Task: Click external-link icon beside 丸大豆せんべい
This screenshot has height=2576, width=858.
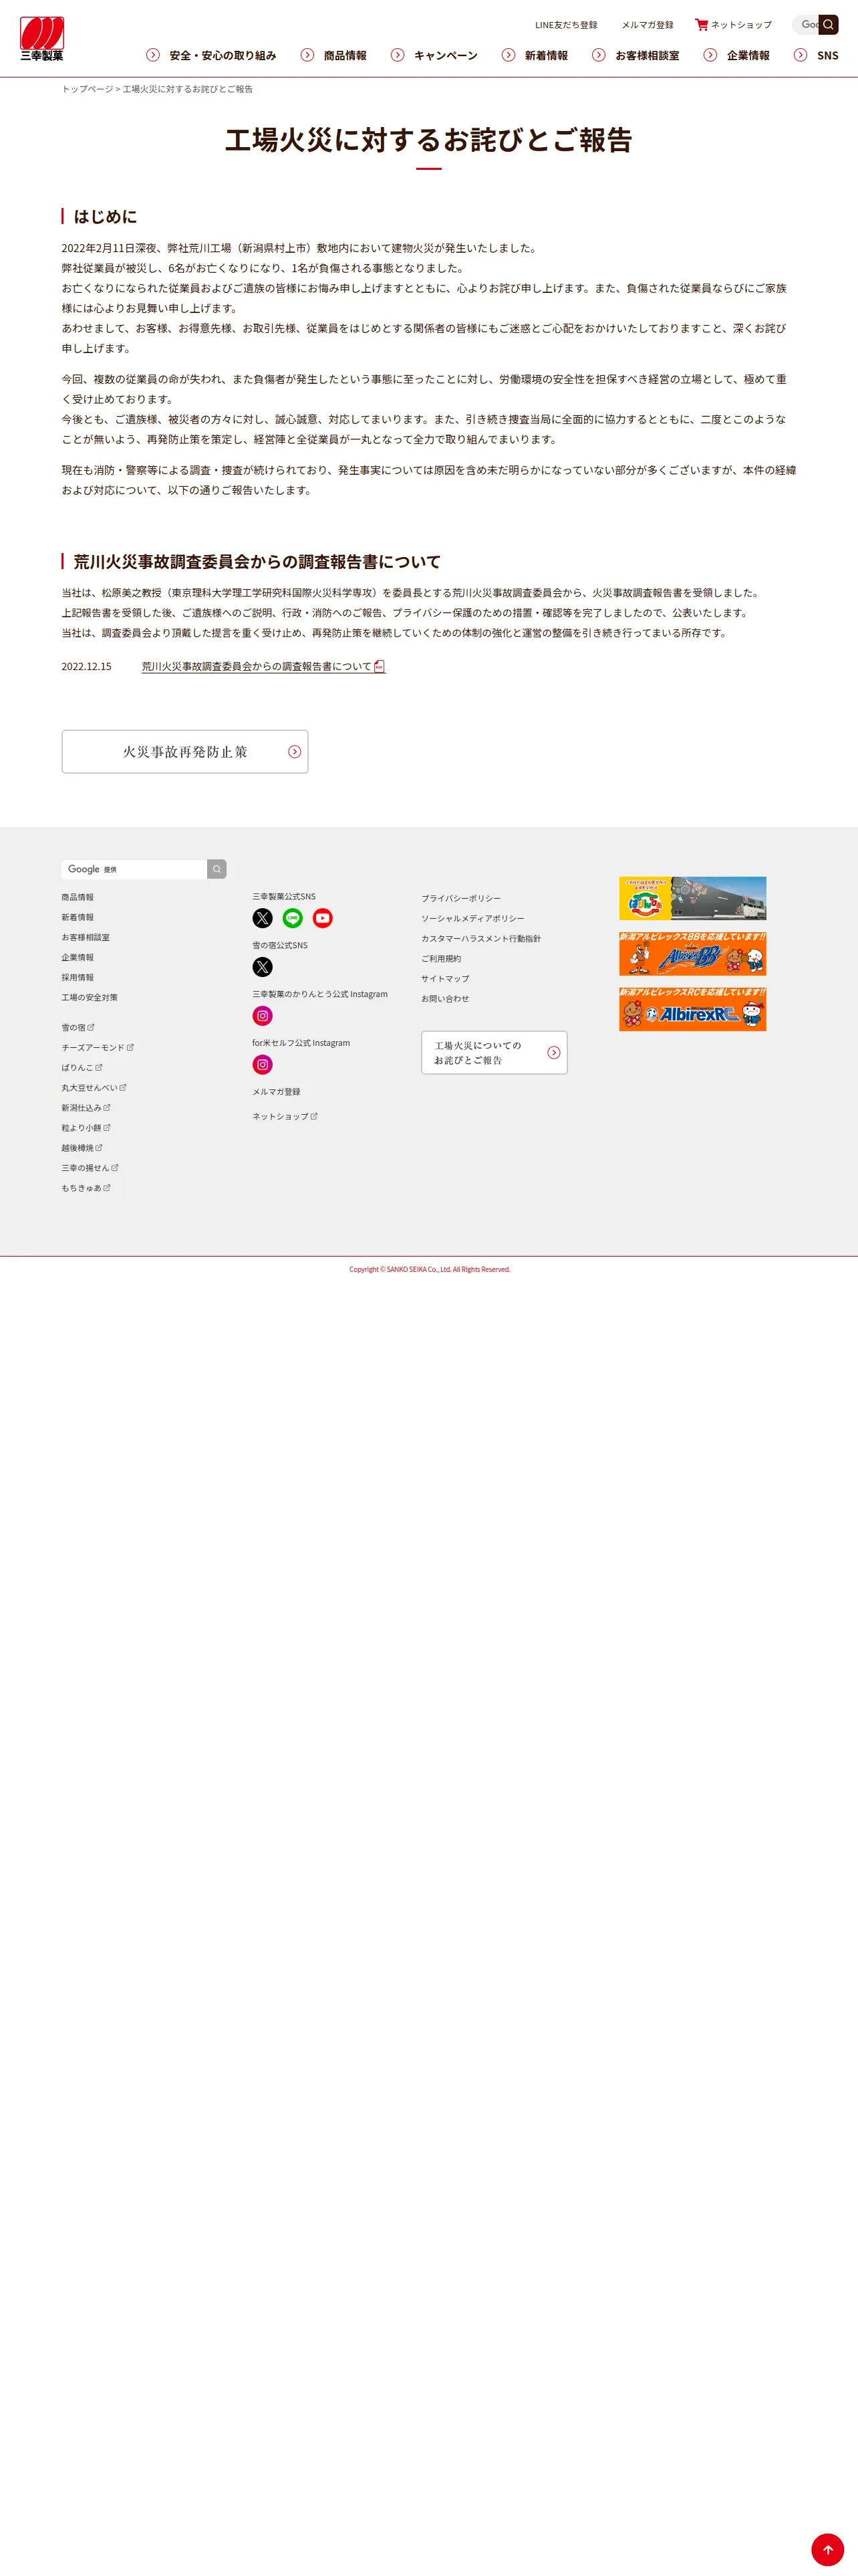Action: 123,1087
